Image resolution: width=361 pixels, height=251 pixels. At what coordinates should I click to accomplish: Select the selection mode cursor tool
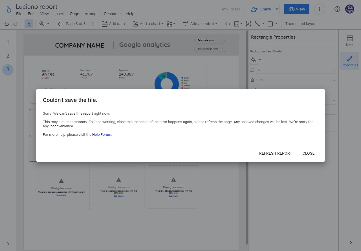coord(28,24)
